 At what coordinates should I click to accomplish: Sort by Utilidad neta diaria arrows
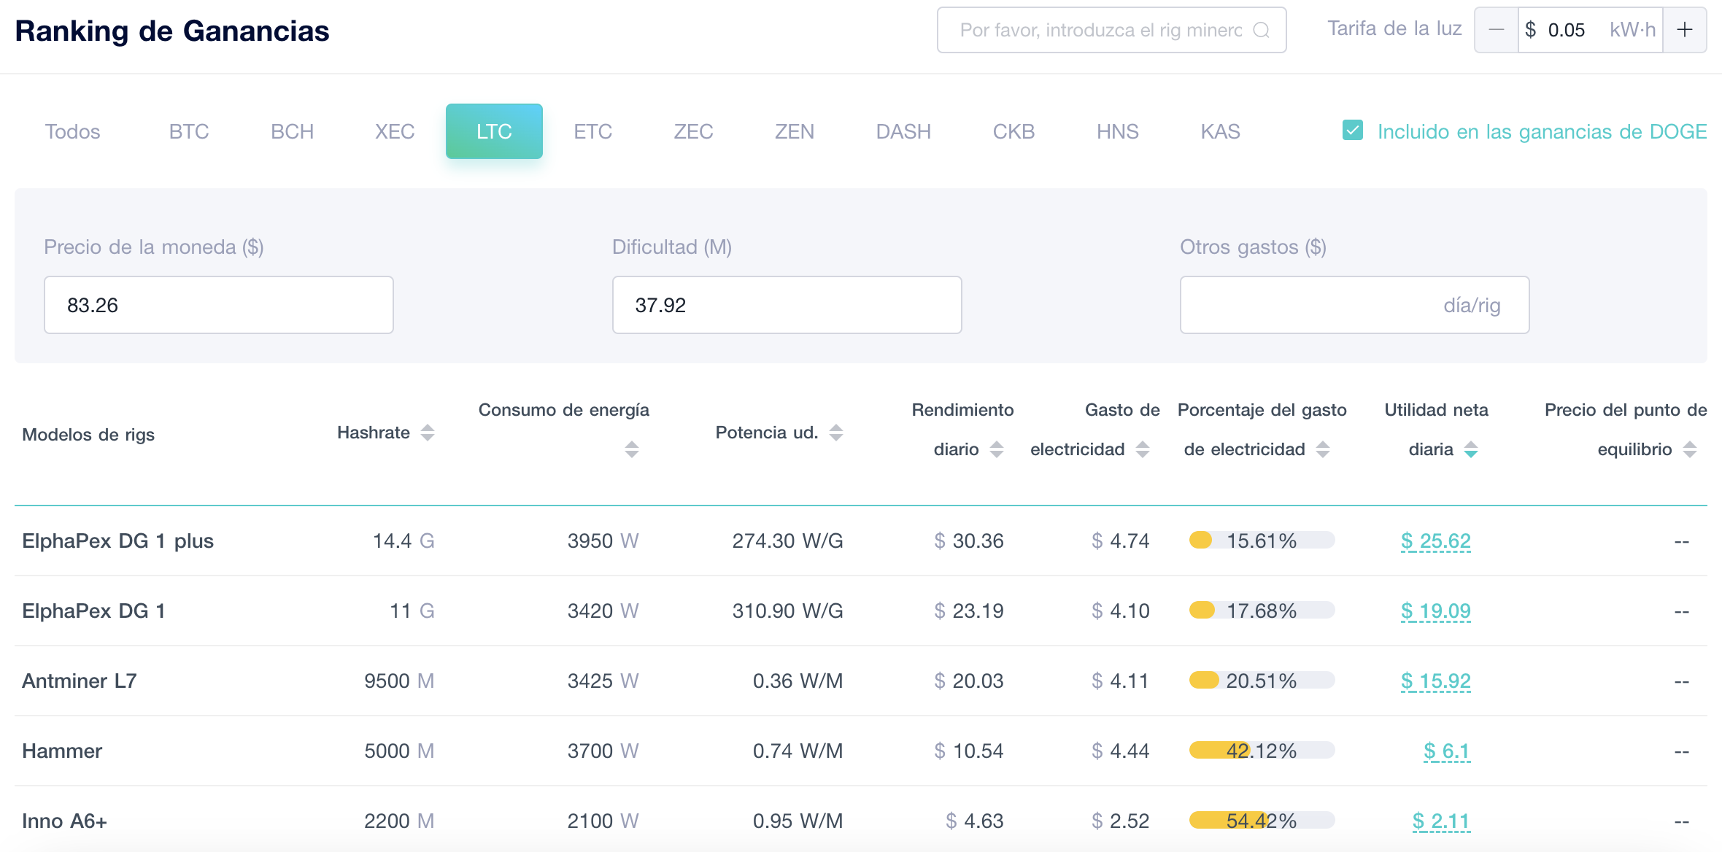tap(1471, 449)
